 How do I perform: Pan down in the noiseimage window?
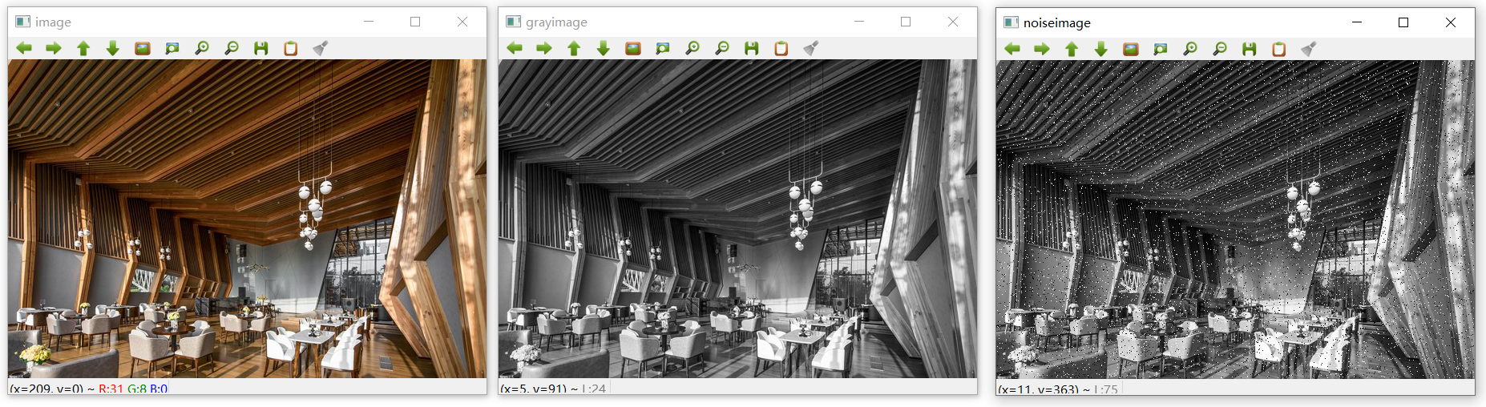1101,49
